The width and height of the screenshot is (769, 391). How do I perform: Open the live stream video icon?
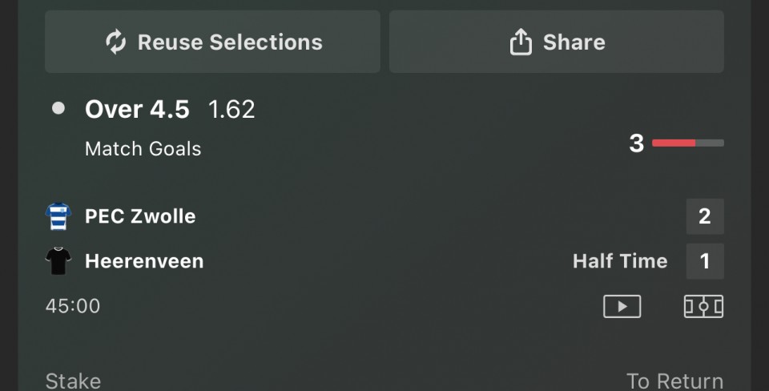622,306
